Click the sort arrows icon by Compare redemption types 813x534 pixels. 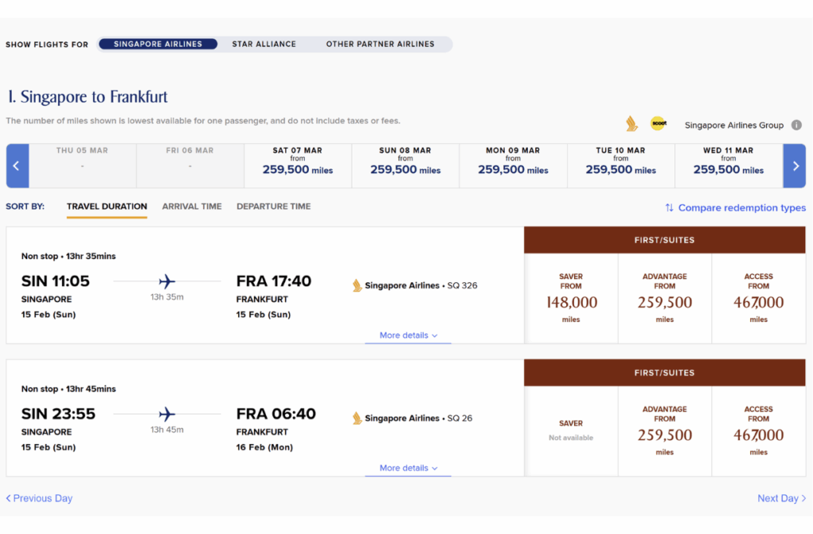click(669, 208)
